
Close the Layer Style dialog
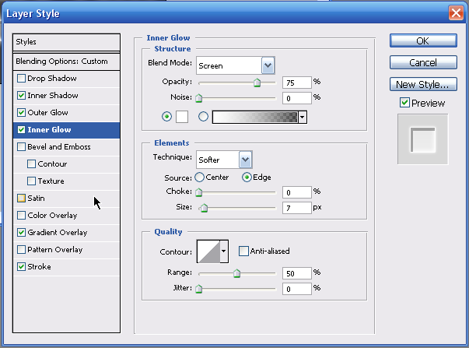[x=457, y=12]
